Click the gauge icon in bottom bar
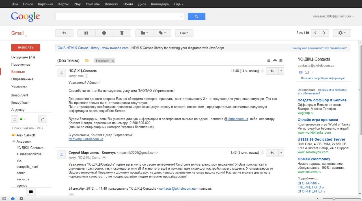The height and width of the screenshot is (201, 362). coord(21,199)
